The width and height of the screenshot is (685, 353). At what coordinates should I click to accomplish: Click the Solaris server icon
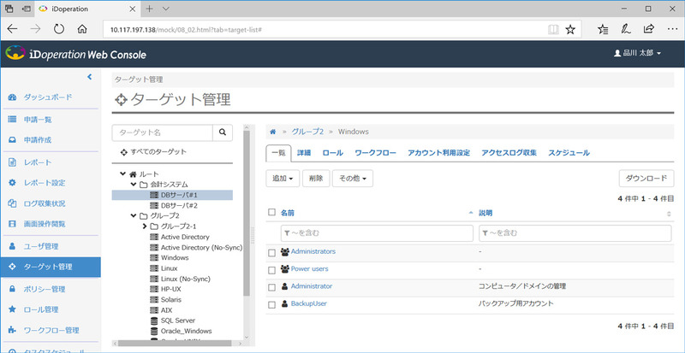tap(154, 300)
